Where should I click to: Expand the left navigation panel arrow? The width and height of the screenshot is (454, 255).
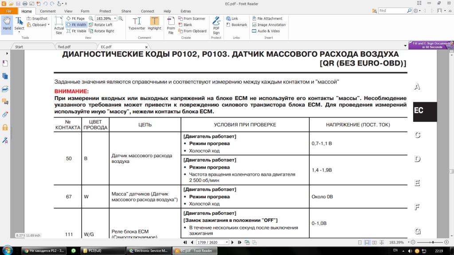coord(7,53)
